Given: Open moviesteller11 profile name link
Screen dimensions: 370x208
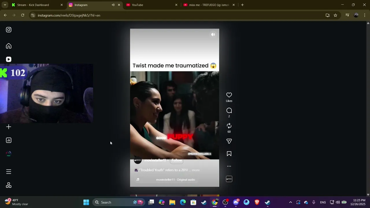Looking at the screenshot, I should point(155,160).
